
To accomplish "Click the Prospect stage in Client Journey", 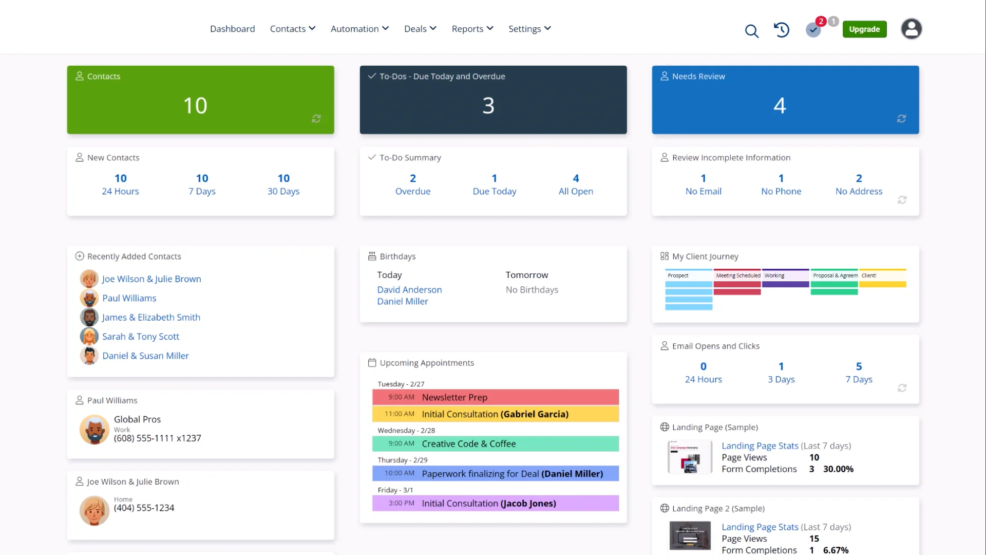I will point(689,275).
